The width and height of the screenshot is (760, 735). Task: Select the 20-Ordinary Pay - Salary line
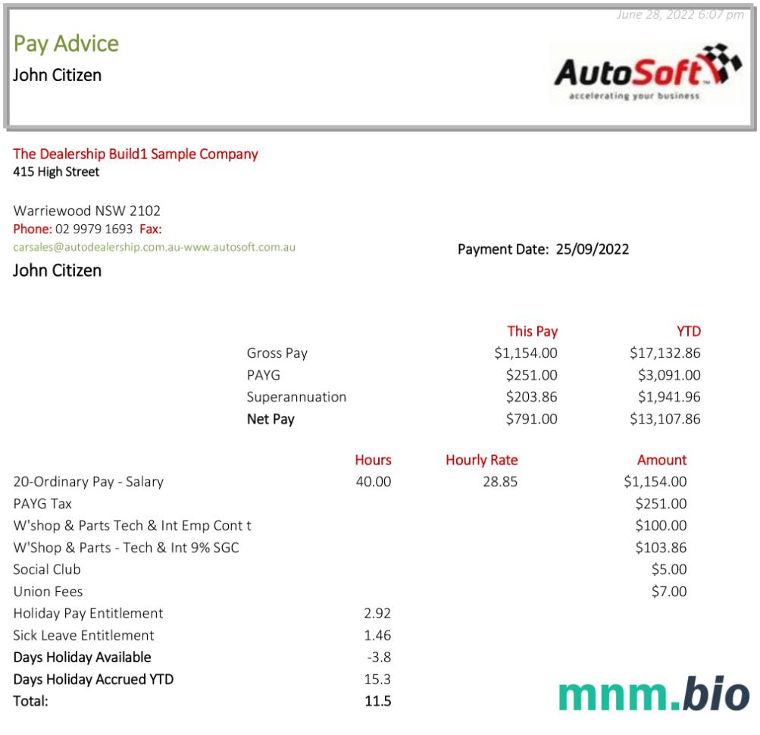(88, 482)
